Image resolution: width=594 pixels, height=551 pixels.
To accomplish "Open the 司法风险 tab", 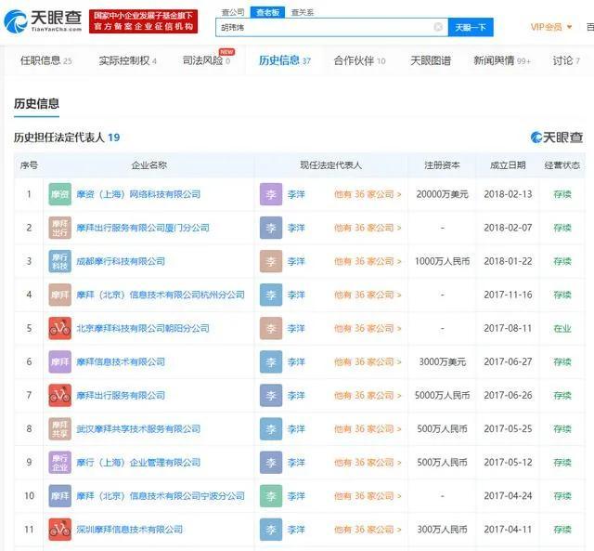I will (x=206, y=60).
